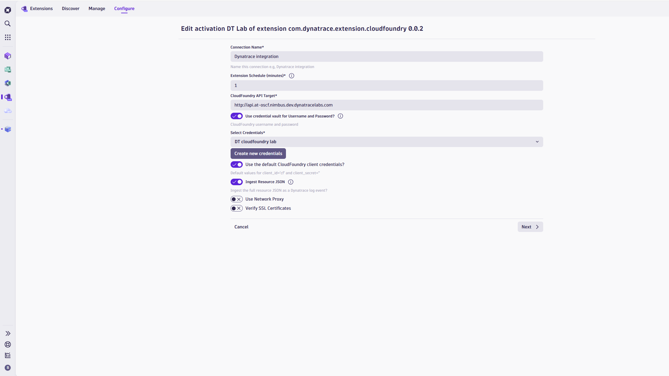The height and width of the screenshot is (376, 669).
Task: Switch to the Discover tab
Action: [70, 9]
